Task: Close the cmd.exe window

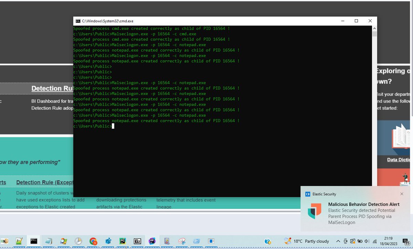Action: point(370,21)
